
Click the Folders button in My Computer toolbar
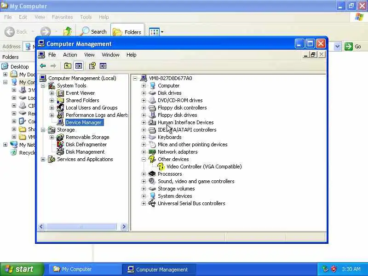point(127,32)
